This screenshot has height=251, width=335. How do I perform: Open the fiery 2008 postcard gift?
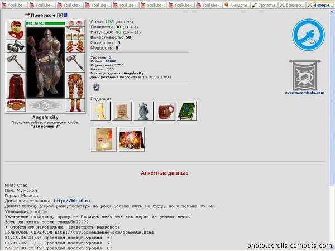(131, 139)
